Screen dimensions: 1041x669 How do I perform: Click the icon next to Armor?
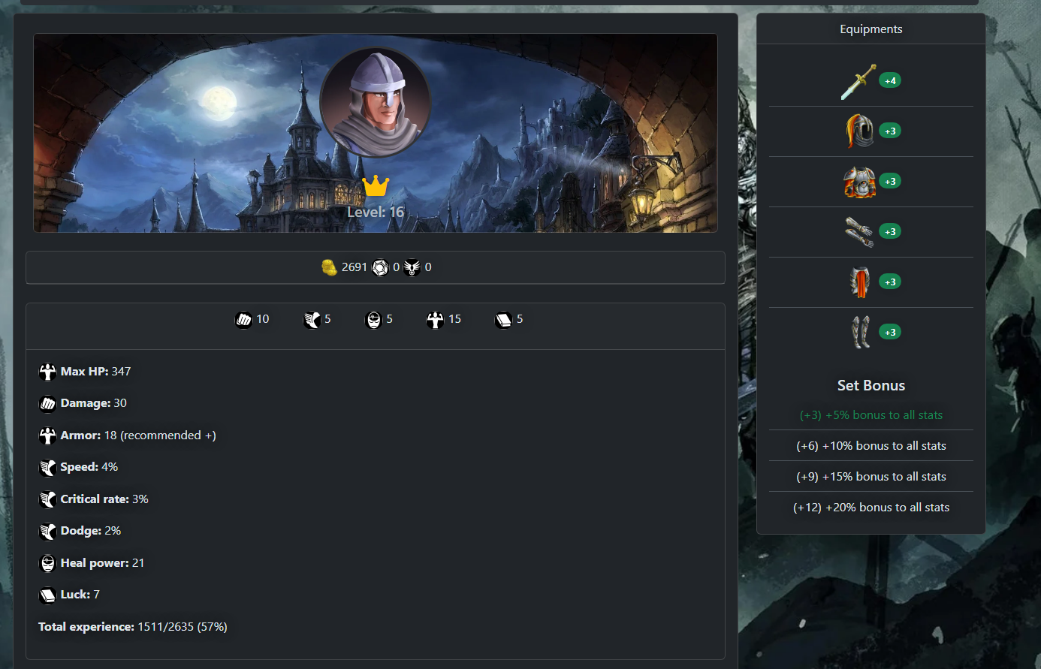(x=47, y=435)
